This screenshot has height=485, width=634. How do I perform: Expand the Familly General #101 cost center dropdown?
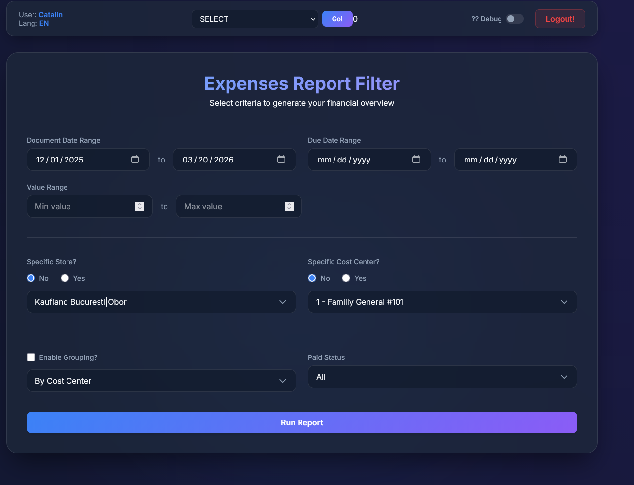point(442,302)
